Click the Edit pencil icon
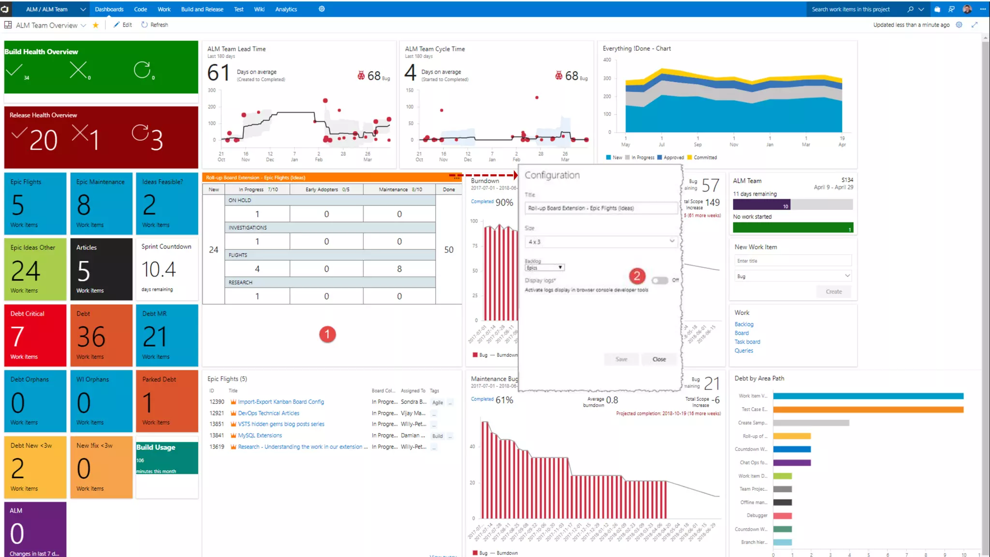 116,25
